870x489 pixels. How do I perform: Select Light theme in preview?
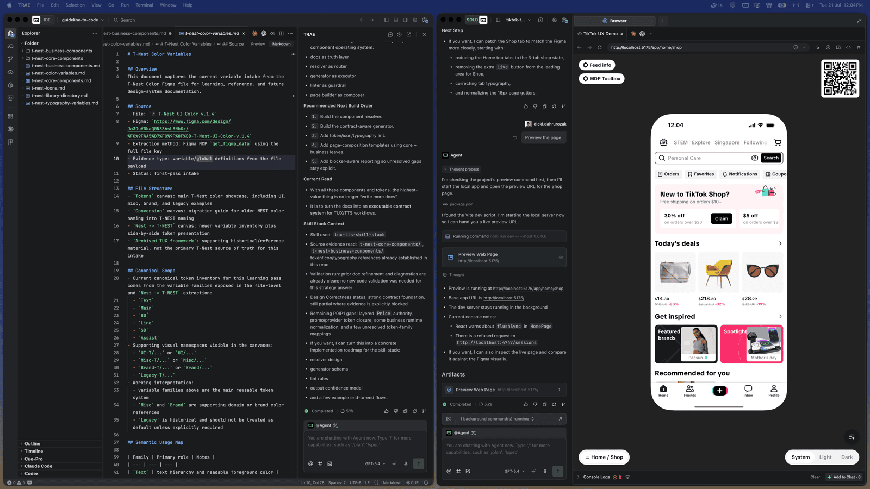(825, 457)
